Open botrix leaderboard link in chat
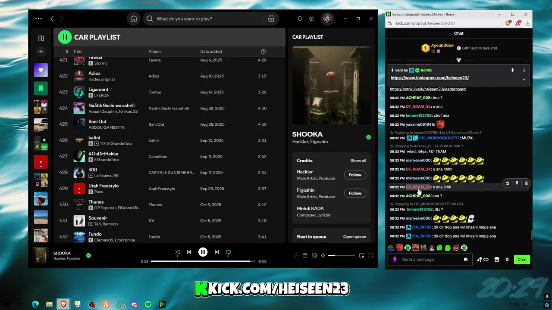552x310 pixels. 428,89
